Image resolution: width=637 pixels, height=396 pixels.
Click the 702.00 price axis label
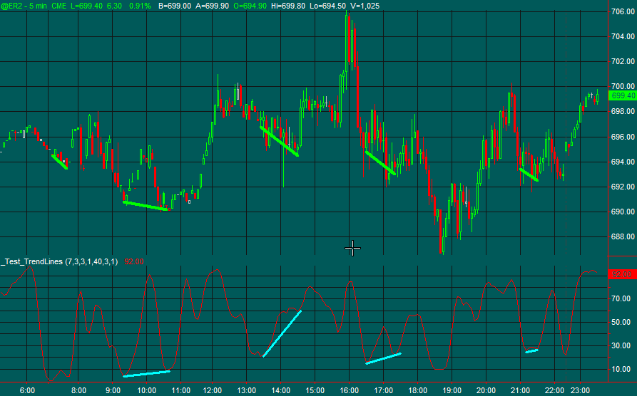[623, 62]
